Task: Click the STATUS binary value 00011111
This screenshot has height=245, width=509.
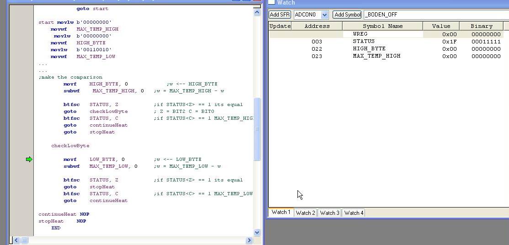Action: [x=486, y=42]
